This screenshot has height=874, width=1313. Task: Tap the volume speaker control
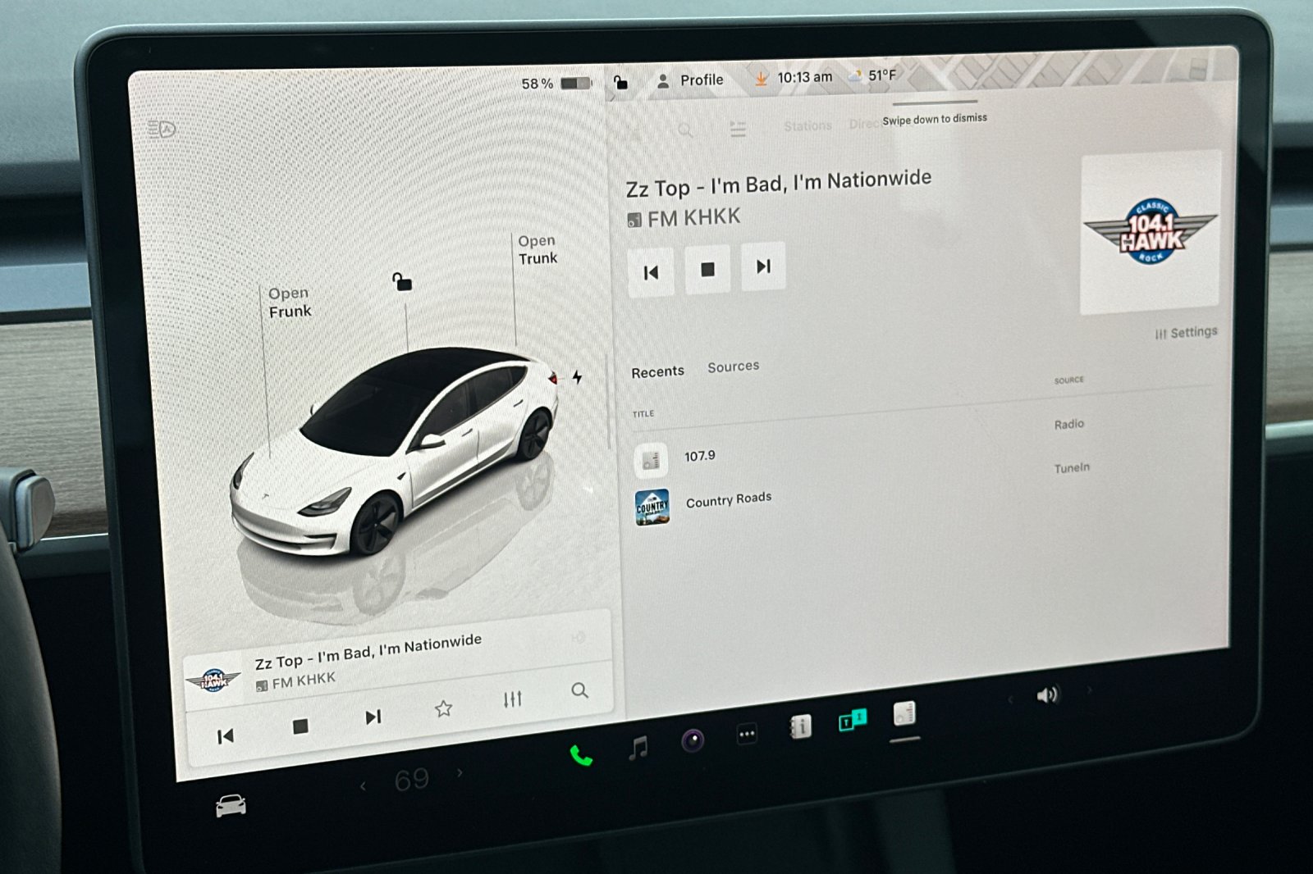tap(1047, 695)
